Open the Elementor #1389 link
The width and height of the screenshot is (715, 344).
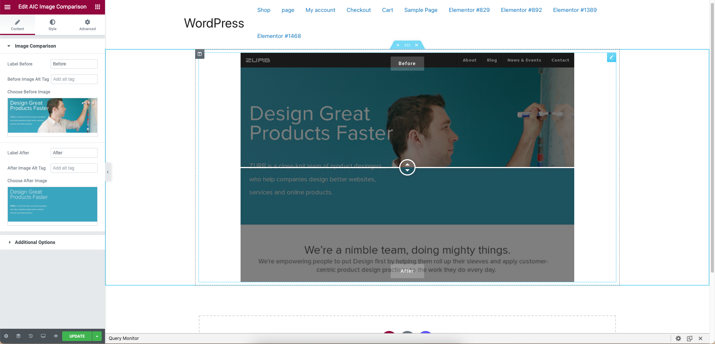click(575, 10)
